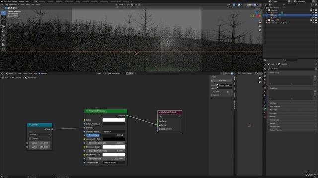Open the Object Mode dropdown
The image size is (318, 178).
(x=12, y=5)
